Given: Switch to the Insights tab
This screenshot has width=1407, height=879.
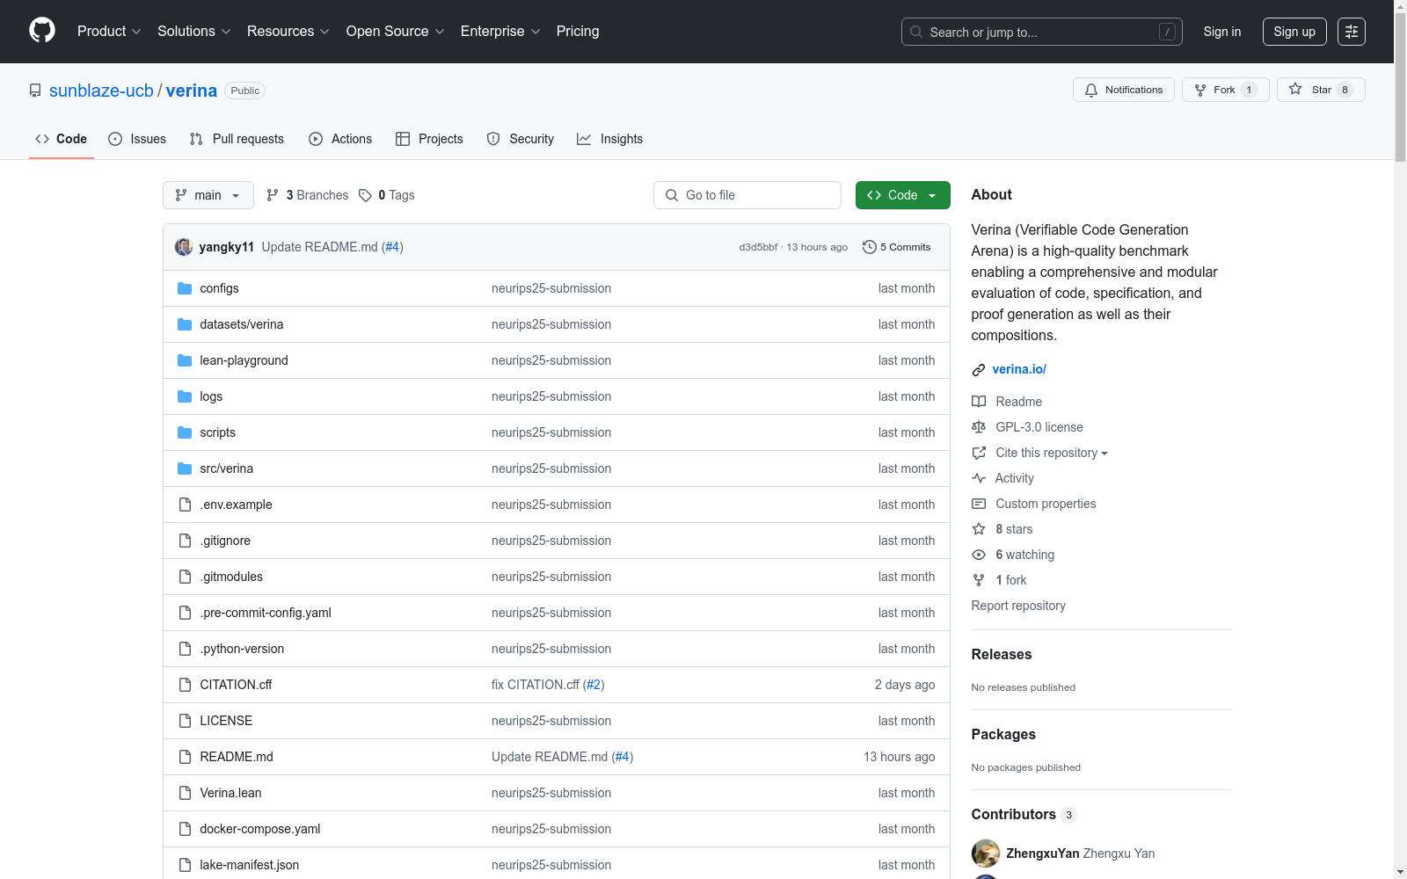Looking at the screenshot, I should pos(610,139).
